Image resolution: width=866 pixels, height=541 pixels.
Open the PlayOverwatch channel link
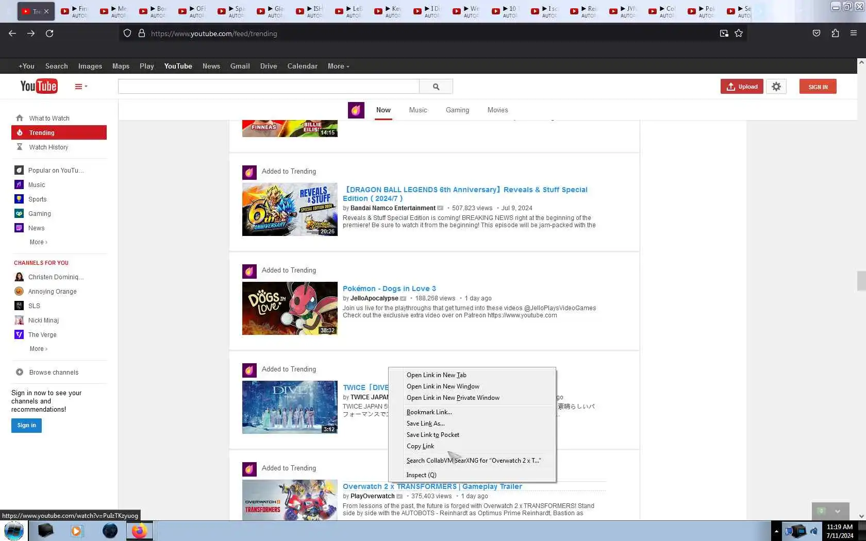372,496
